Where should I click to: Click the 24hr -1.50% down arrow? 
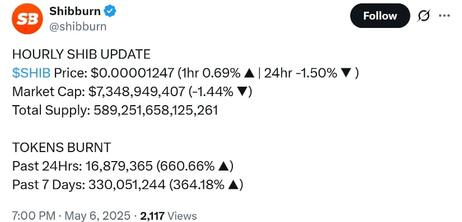click(x=346, y=73)
